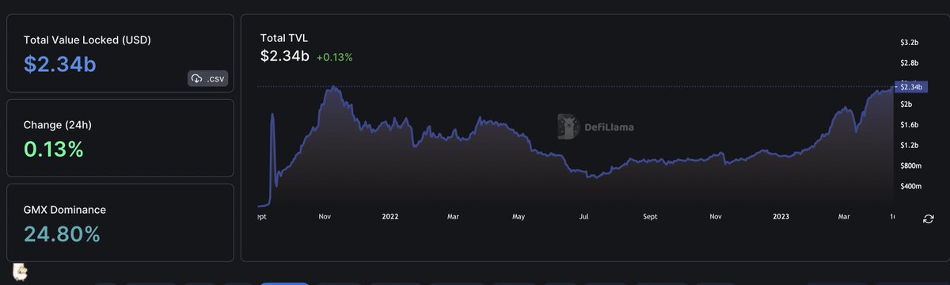950x285 pixels.
Task: Click the $2.8b y-axis label
Action: tap(909, 63)
